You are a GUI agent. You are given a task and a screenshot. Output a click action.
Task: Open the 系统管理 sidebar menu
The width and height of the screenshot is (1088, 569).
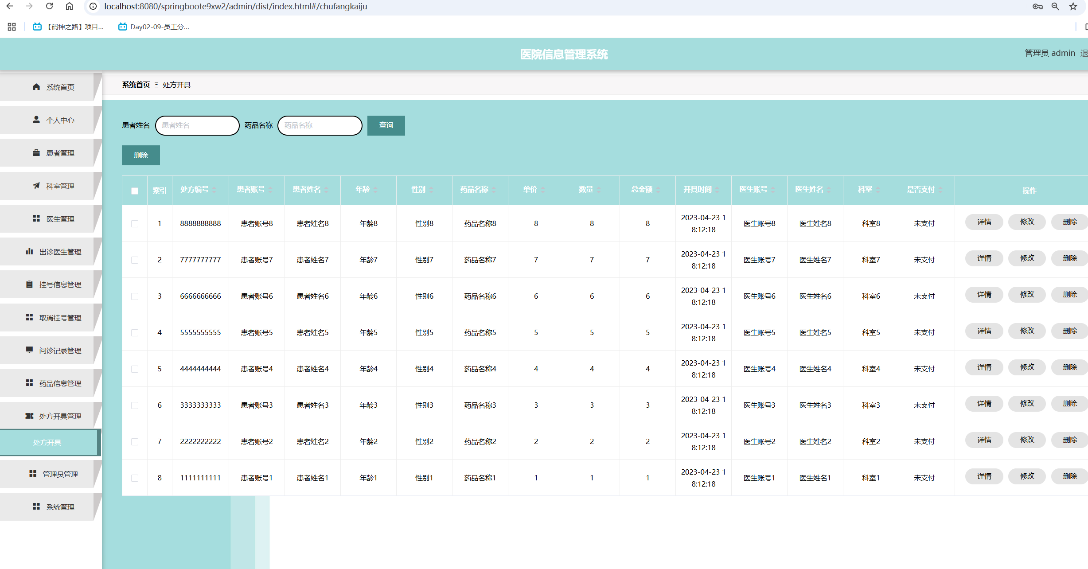(51, 507)
